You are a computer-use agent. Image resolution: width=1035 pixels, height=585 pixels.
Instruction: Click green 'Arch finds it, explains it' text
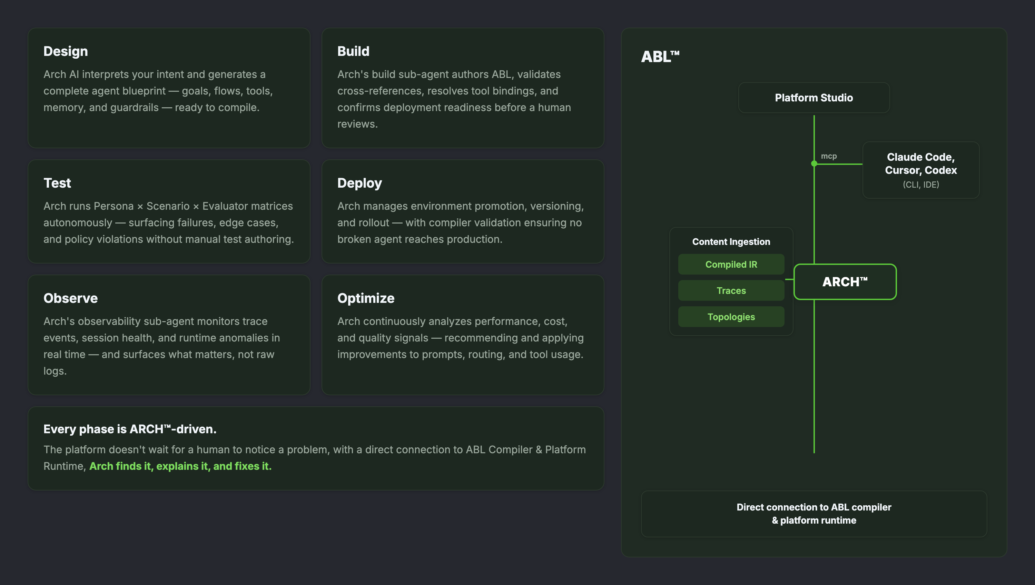tap(180, 466)
